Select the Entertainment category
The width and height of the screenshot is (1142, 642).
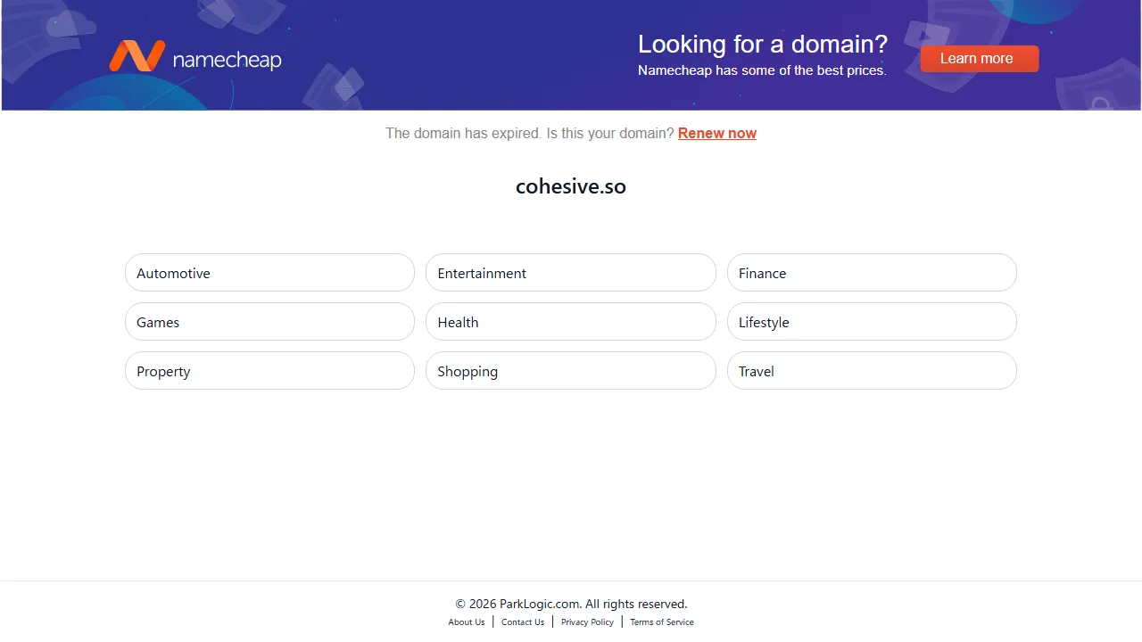pyautogui.click(x=570, y=273)
